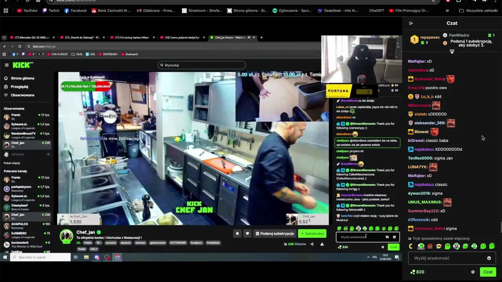Image resolution: width=502 pixels, height=282 pixels.
Task: Open the Odebrane Gmail bookmark
Action: 156,11
